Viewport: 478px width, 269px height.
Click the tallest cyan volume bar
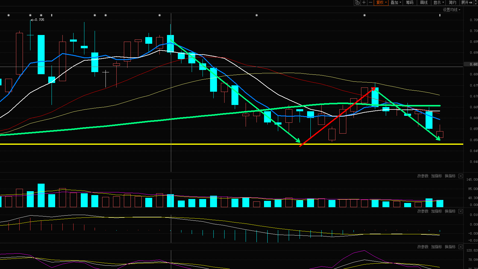(x=41, y=195)
